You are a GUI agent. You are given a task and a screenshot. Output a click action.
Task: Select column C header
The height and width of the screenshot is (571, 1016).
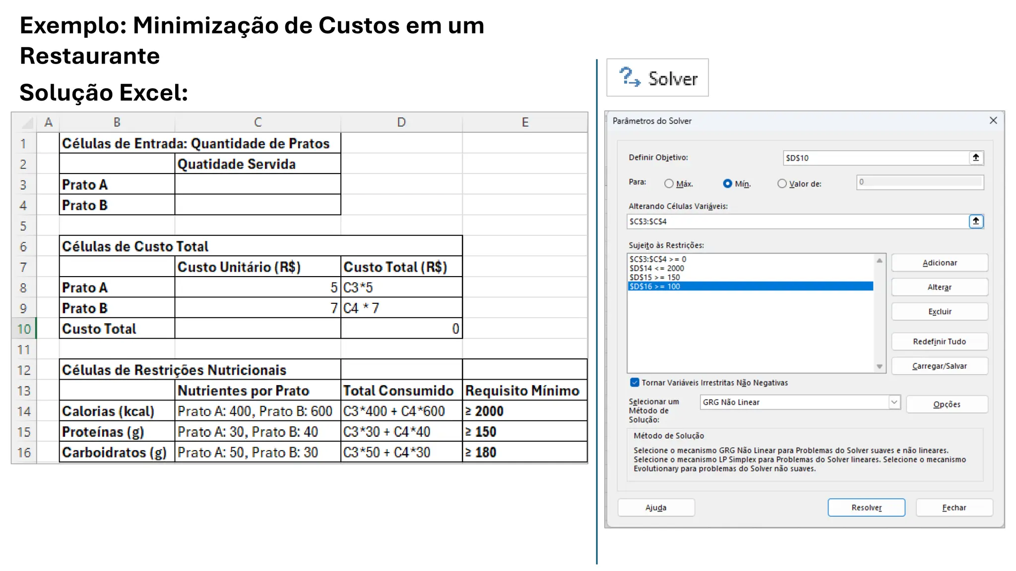click(258, 122)
